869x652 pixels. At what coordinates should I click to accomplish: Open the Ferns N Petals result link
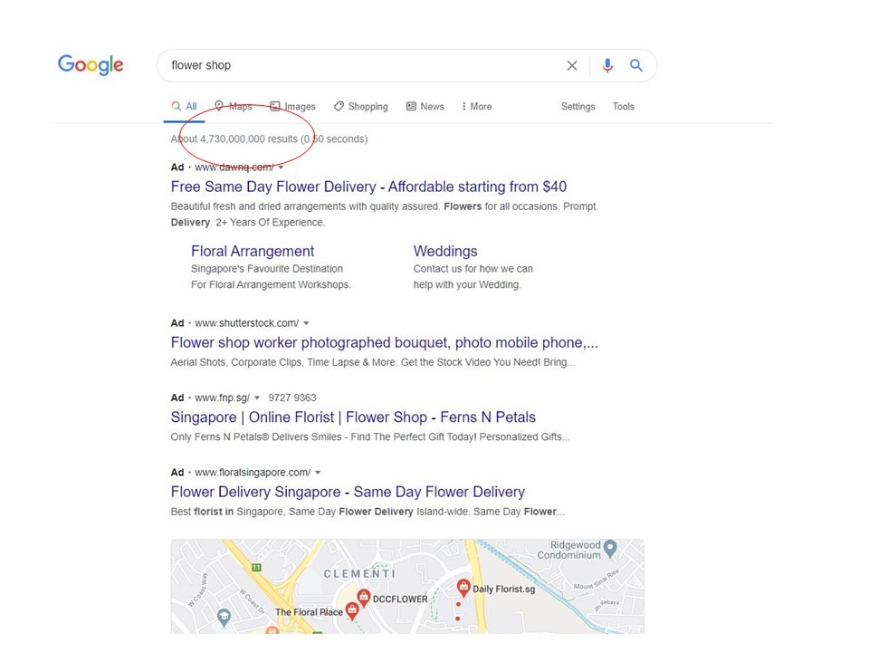(x=353, y=417)
